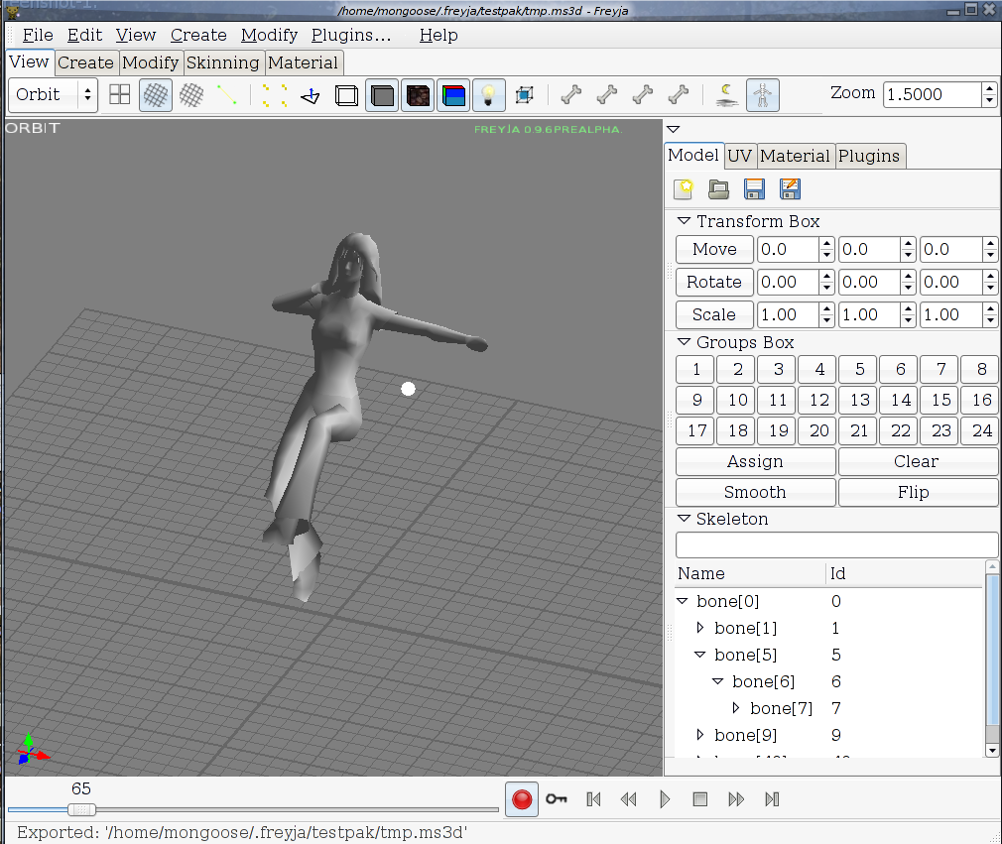Save the model with the floppy disk icon
The height and width of the screenshot is (844, 1002).
755,189
